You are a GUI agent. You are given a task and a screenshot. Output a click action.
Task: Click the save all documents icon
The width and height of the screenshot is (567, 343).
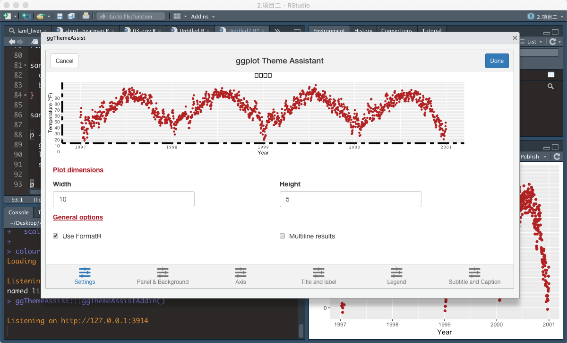pyautogui.click(x=71, y=16)
